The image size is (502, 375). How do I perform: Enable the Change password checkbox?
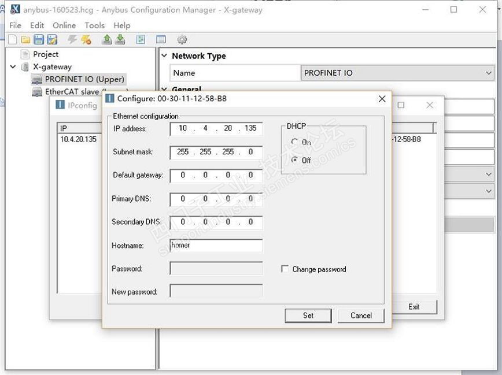285,269
